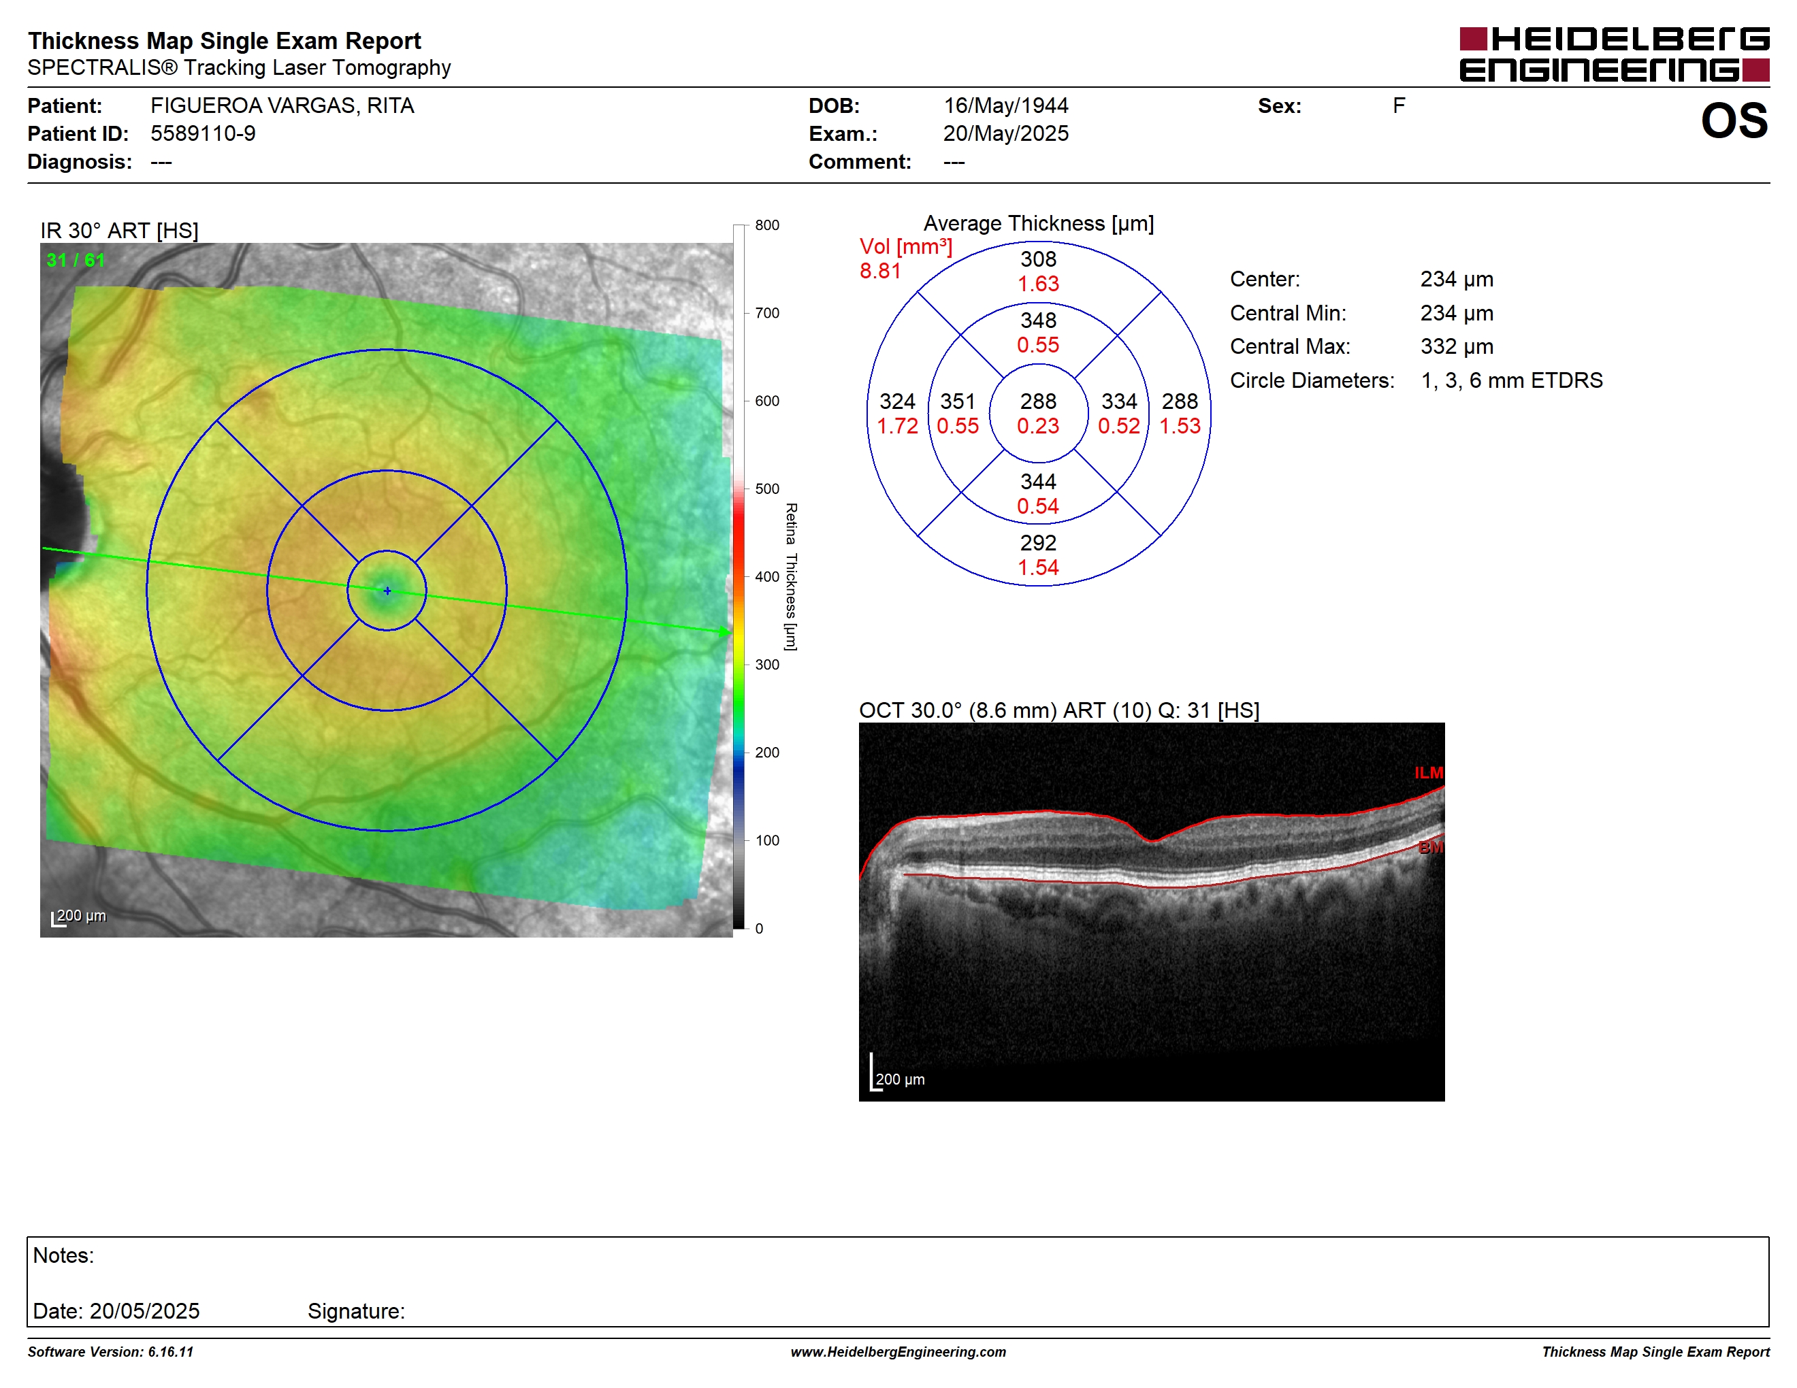Click the '800' tick on thickness scale
The width and height of the screenshot is (1797, 1388).
(767, 225)
